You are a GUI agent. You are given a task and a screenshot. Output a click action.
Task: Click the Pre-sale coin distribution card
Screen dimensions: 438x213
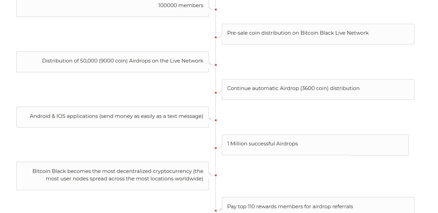pos(318,34)
